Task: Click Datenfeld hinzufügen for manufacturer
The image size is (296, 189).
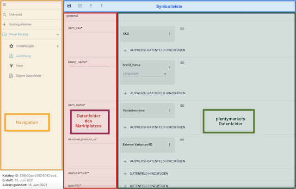Action: pos(146,174)
